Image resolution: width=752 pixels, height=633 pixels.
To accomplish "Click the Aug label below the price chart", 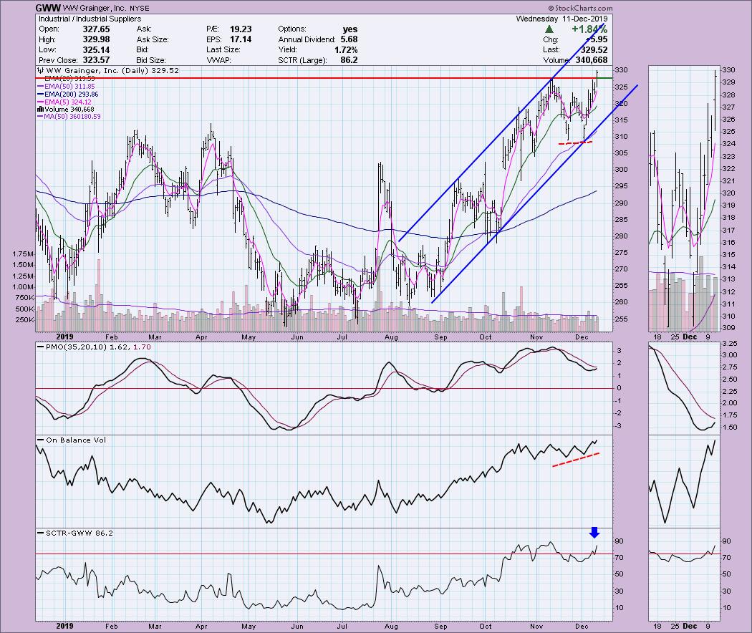I will point(391,337).
